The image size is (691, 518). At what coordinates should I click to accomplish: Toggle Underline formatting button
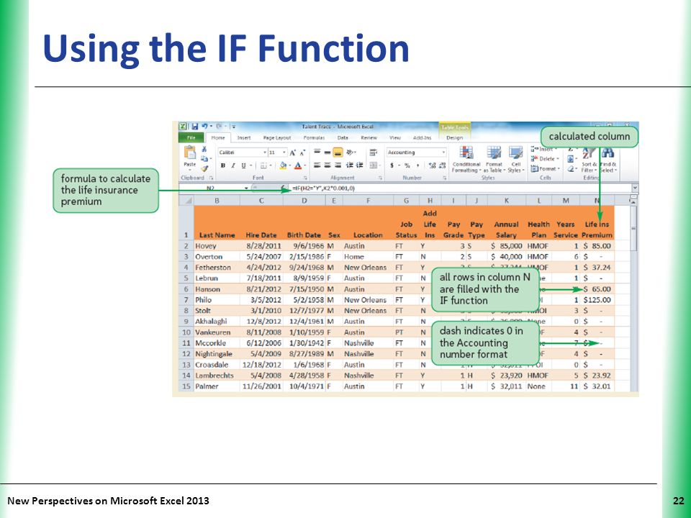click(243, 165)
